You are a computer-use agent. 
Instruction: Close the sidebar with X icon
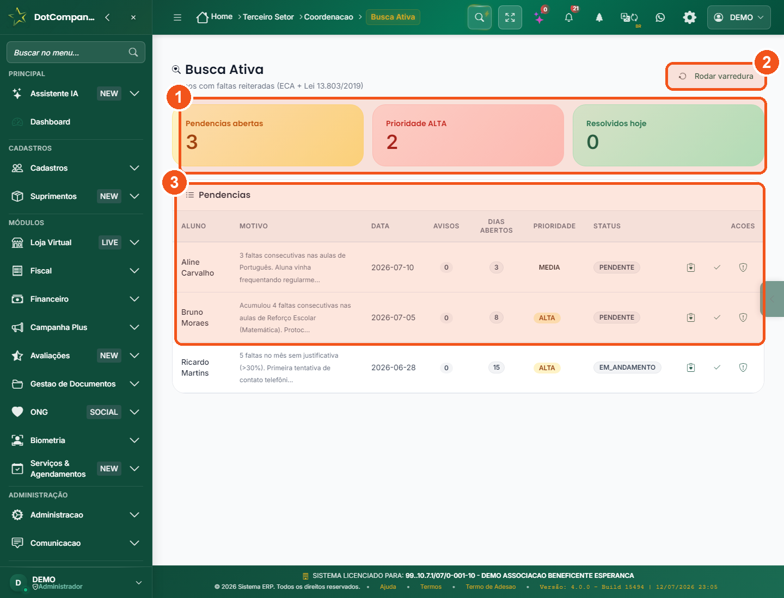coord(133,17)
